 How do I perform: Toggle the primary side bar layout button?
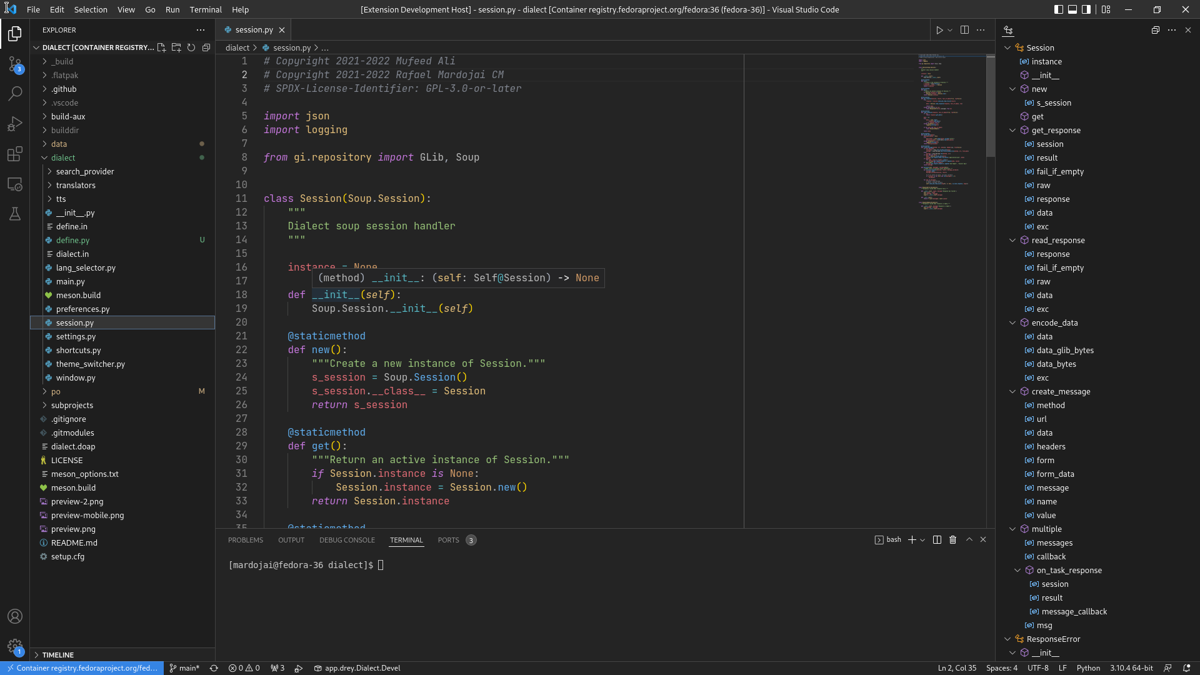click(1058, 9)
